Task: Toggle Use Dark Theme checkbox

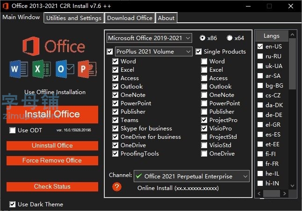Action: point(12,204)
